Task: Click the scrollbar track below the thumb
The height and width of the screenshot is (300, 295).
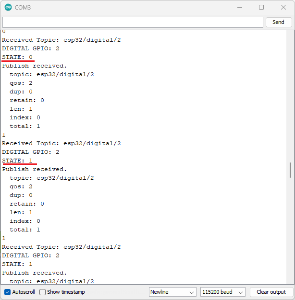Action: click(x=290, y=230)
